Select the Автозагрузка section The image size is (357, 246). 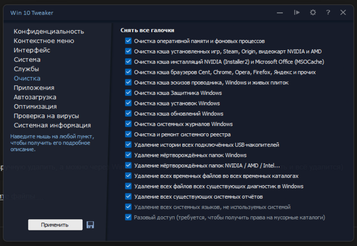[35, 97]
